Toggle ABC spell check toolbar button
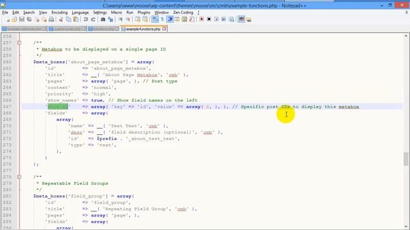Viewport: 410px width, 230px height. click(x=242, y=20)
